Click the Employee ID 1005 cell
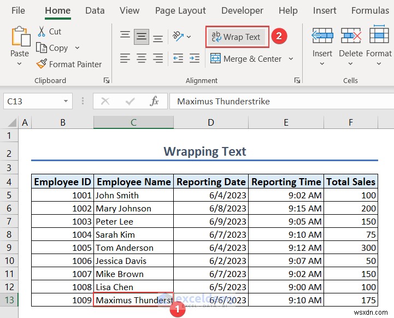The height and width of the screenshot is (318, 394). [x=62, y=248]
